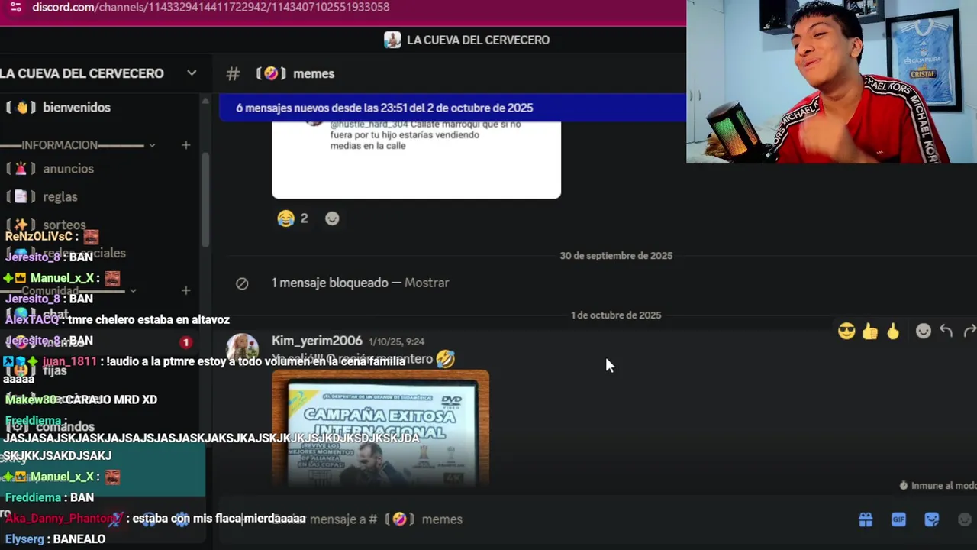Image resolution: width=977 pixels, height=550 pixels.
Task: Open the emoji picker in message bar
Action: tap(965, 519)
